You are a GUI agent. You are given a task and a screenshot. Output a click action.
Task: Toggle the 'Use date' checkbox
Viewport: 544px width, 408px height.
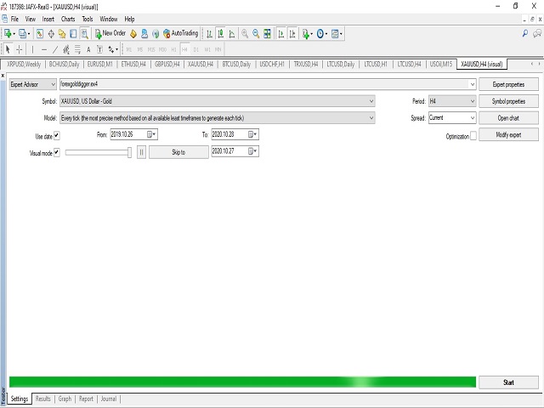tap(57, 135)
